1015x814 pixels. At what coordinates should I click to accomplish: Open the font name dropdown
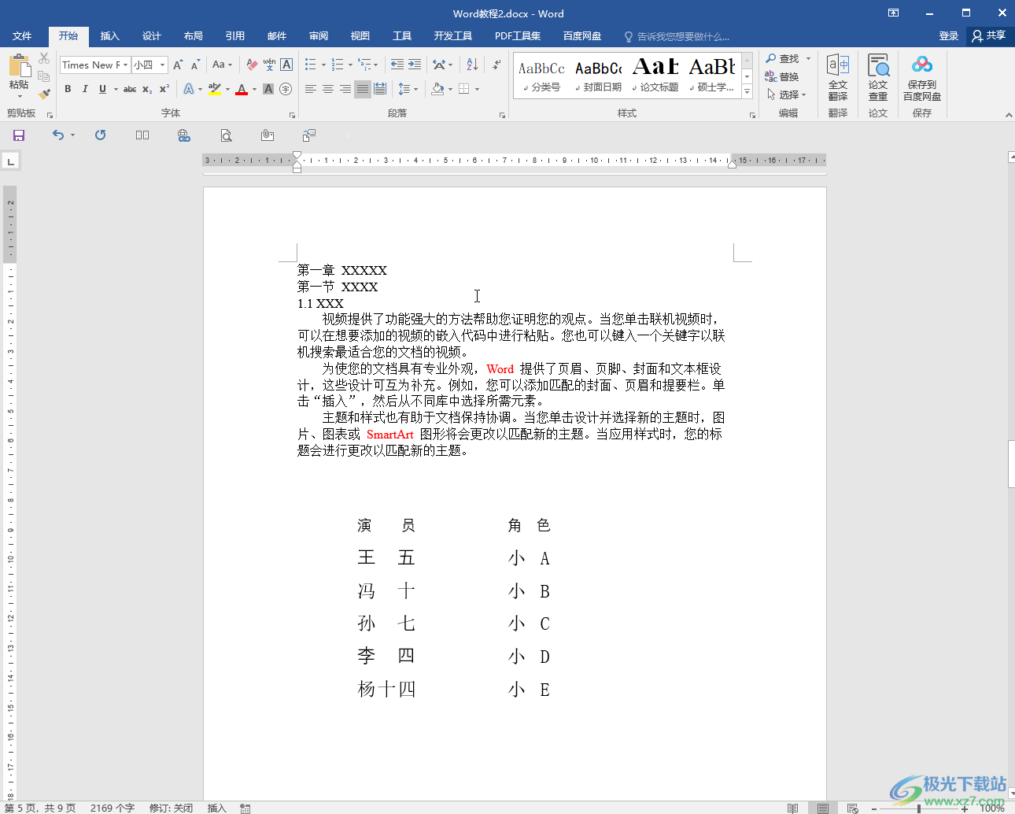125,65
